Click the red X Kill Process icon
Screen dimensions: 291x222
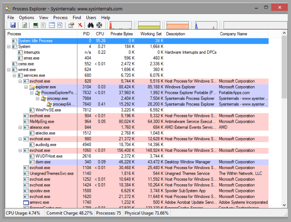point(80,25)
